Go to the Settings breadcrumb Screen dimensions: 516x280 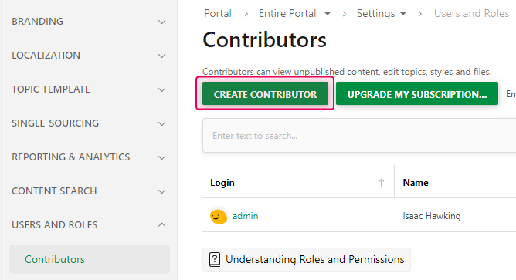coord(375,13)
